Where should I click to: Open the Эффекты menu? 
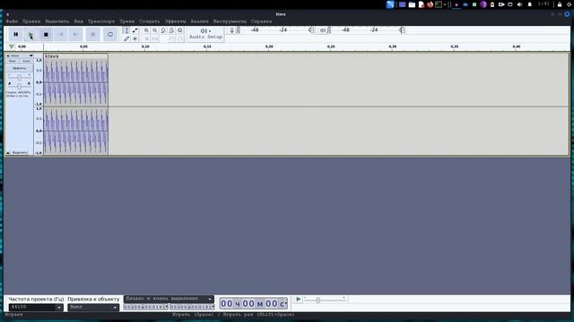pyautogui.click(x=176, y=21)
